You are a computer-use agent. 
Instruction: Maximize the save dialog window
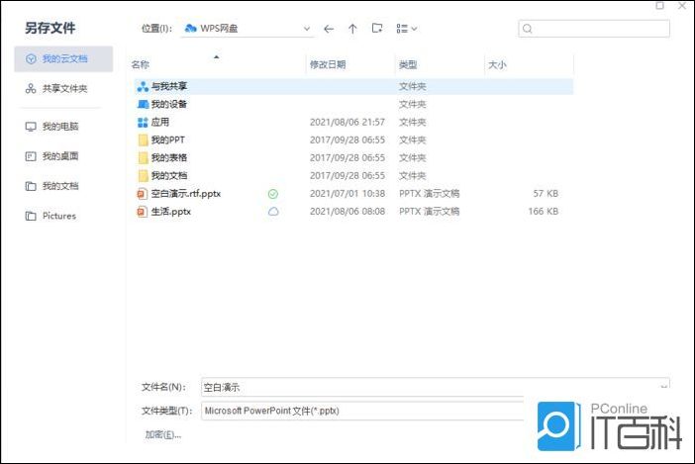tap(659, 5)
